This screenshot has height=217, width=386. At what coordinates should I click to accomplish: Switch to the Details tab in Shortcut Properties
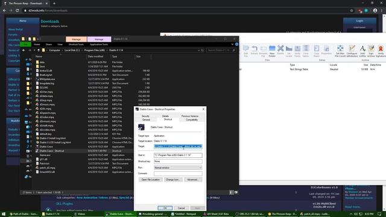click(x=165, y=116)
